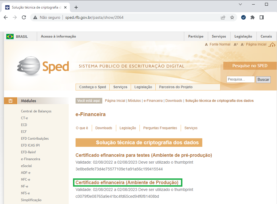Click the 'Não seguro' warning icon
277x204 pixels.
[35, 17]
